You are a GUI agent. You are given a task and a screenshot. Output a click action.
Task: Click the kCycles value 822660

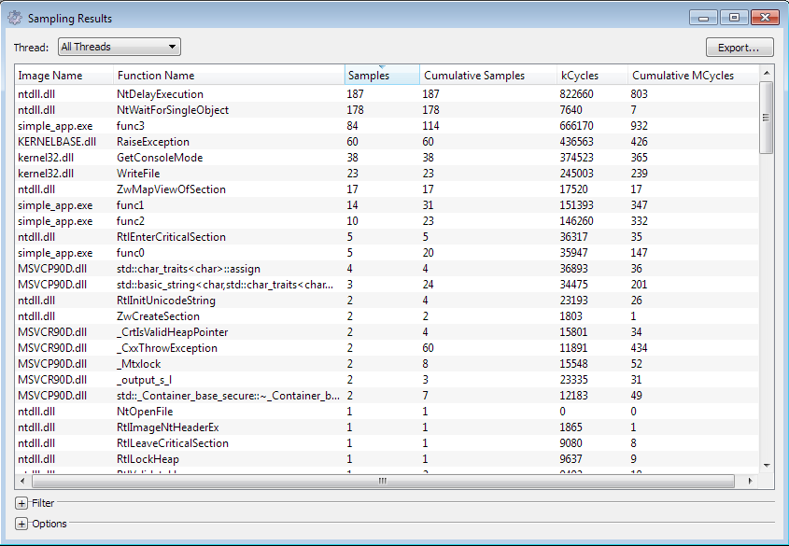pos(576,94)
